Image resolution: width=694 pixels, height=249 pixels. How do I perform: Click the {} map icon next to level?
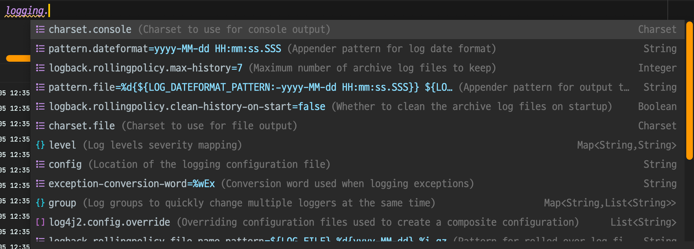40,145
